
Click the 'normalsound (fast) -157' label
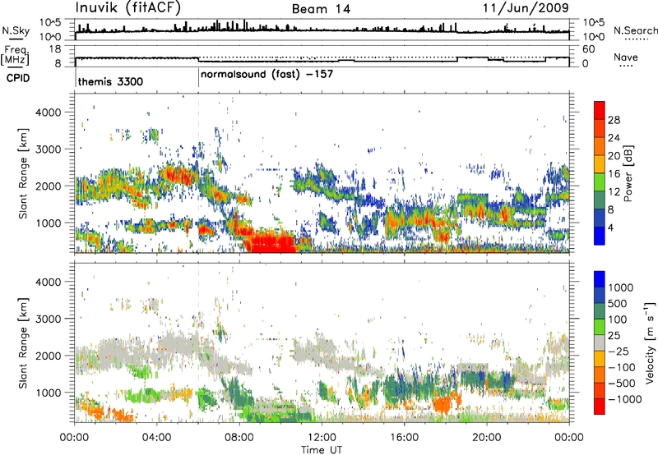pyautogui.click(x=266, y=75)
